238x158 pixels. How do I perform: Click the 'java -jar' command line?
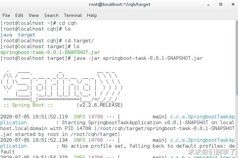(102, 58)
